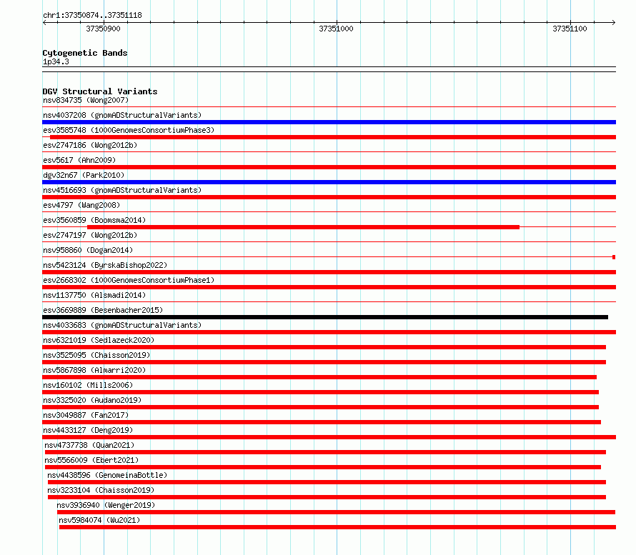Select the nsv4033683 (gnomADStructuralVariants) label
Viewport: 636px width, 555px height.
[122, 325]
